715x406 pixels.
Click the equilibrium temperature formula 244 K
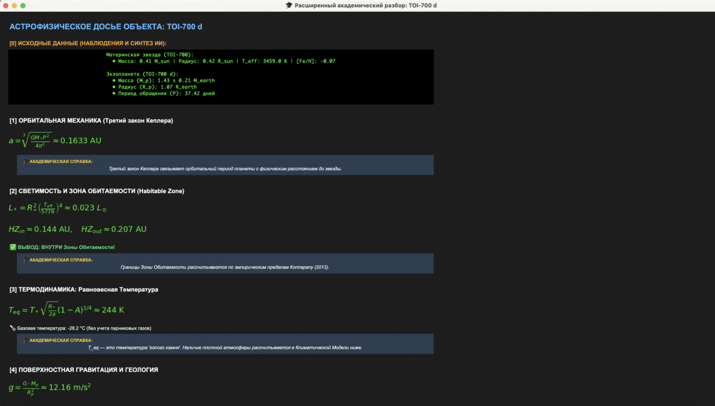coord(66,310)
